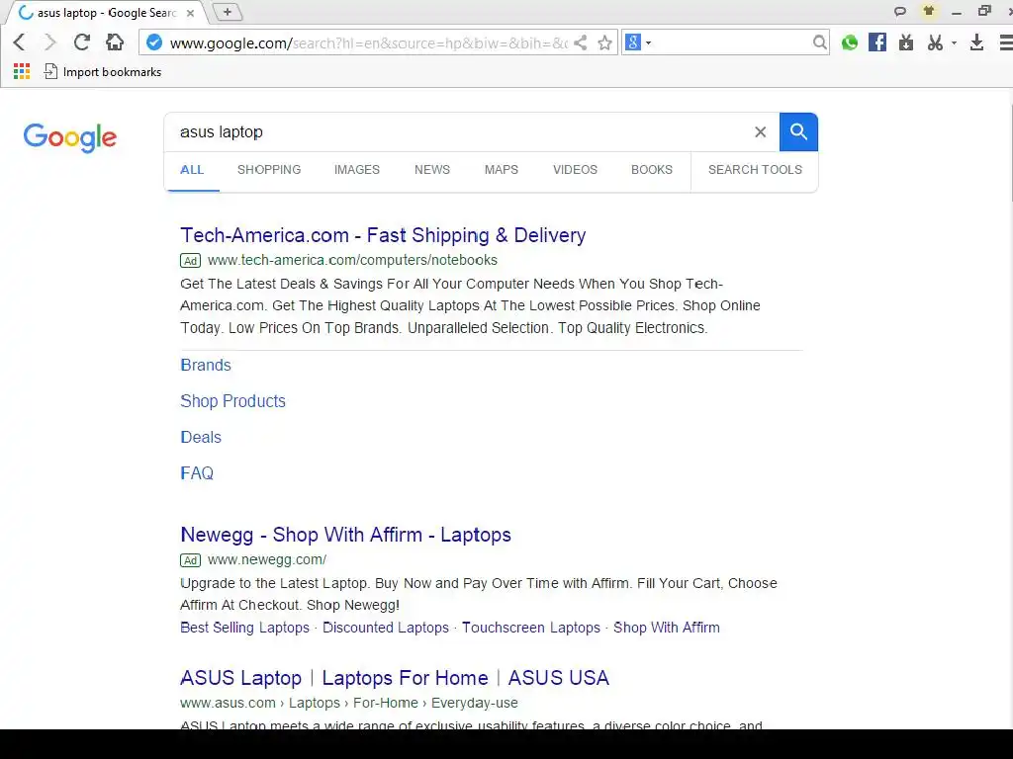Click the scissors screenshot tool icon

934,42
